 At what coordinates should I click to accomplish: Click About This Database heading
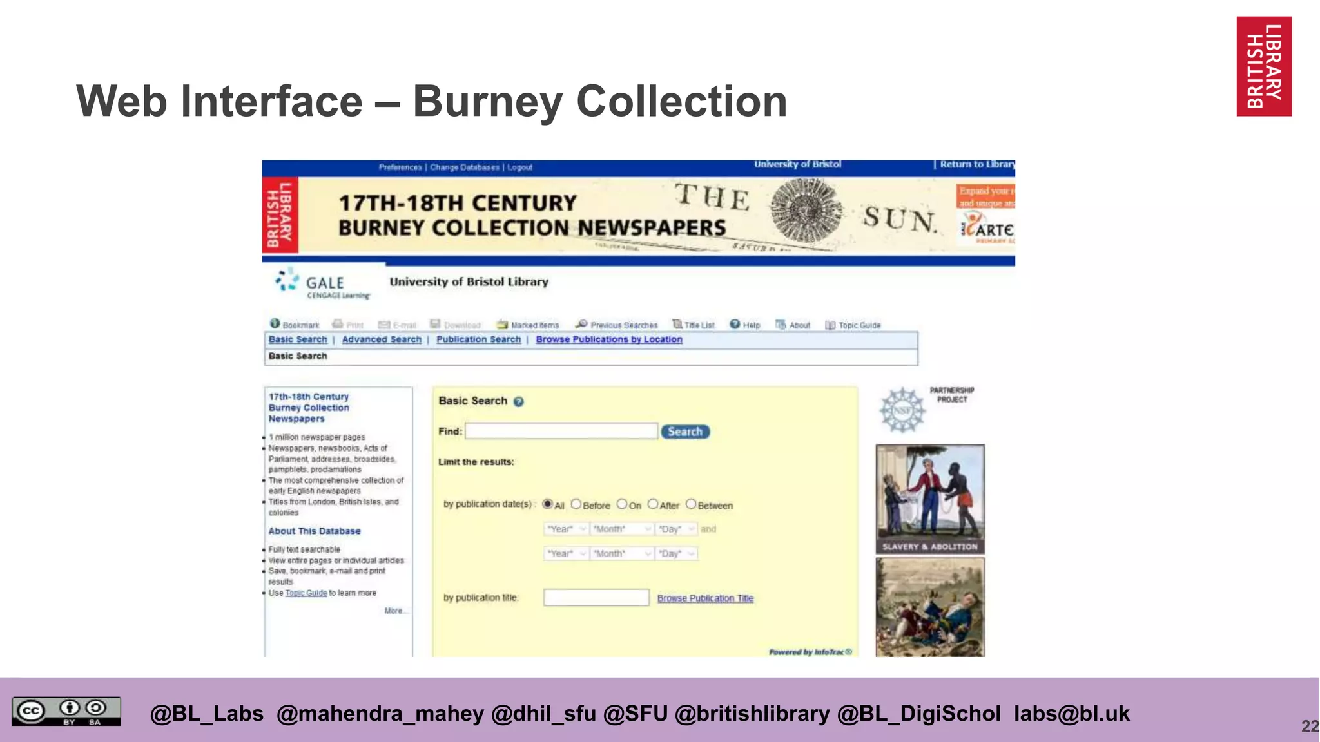pyautogui.click(x=315, y=531)
